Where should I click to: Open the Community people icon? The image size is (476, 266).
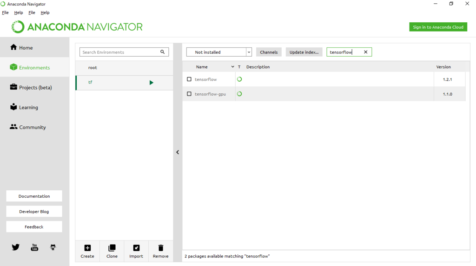tap(13, 127)
